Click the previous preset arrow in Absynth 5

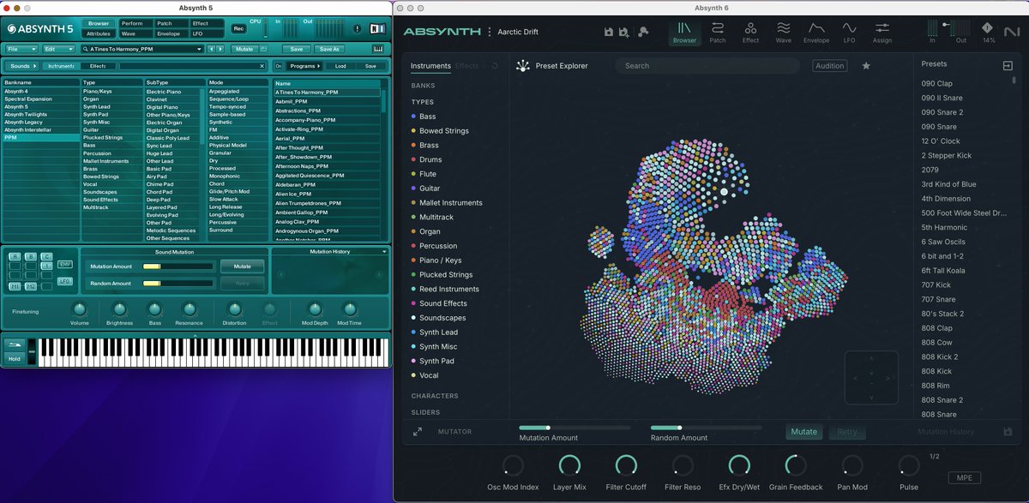[211, 49]
